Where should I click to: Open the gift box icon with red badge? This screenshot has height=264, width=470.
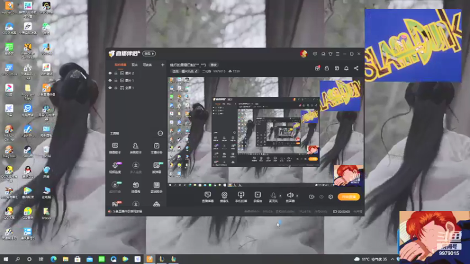click(x=317, y=68)
